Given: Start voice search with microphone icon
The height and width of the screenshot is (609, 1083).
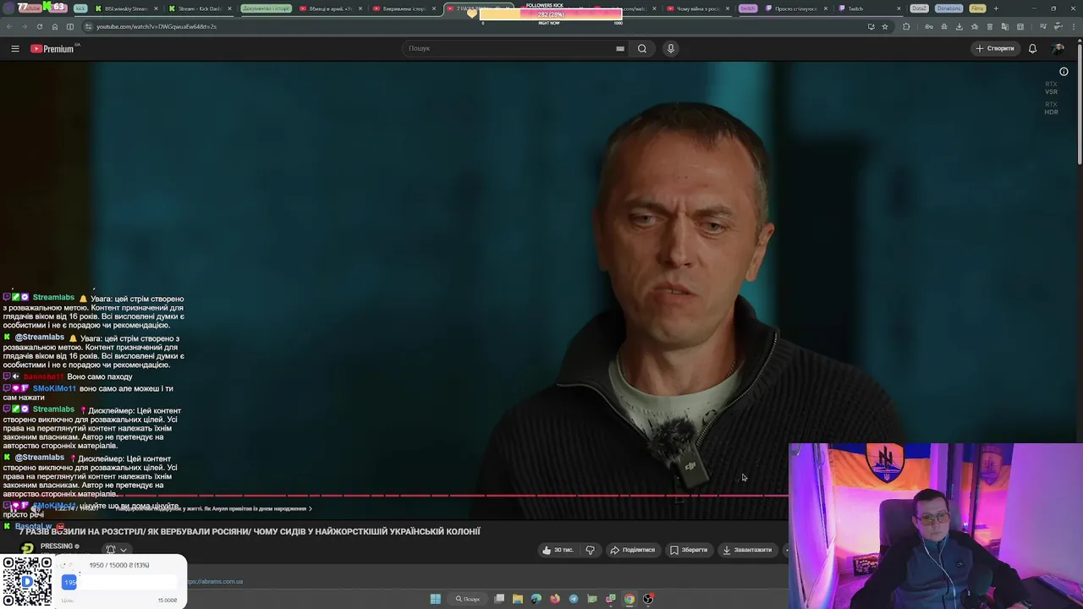Looking at the screenshot, I should coord(671,48).
